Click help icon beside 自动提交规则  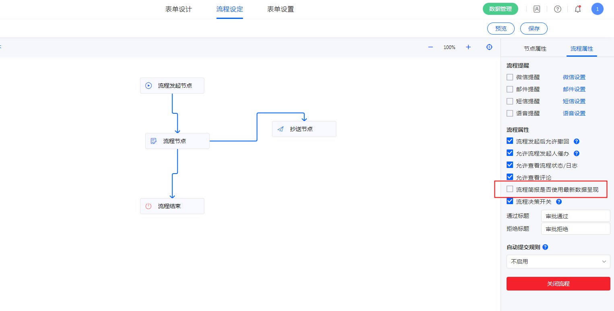pos(545,247)
